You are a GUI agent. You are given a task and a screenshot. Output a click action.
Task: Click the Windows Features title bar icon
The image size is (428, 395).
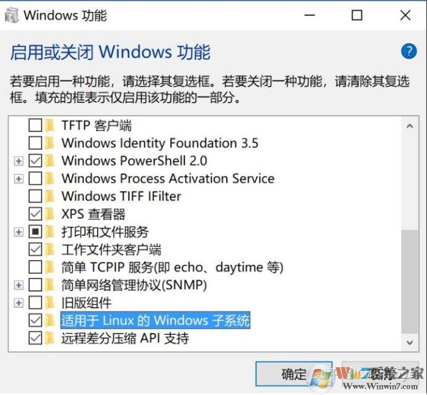pyautogui.click(x=12, y=15)
